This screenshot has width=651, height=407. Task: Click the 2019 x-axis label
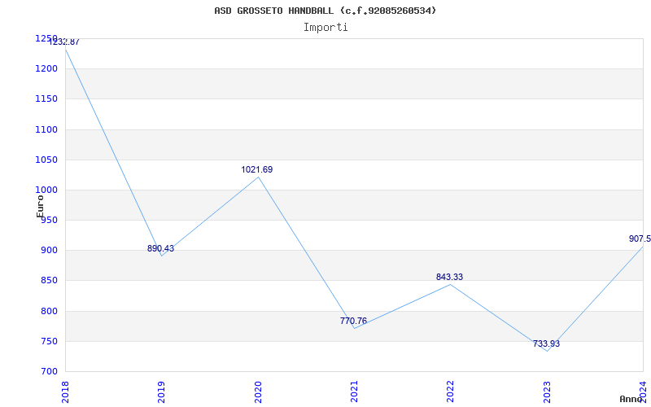click(x=161, y=392)
